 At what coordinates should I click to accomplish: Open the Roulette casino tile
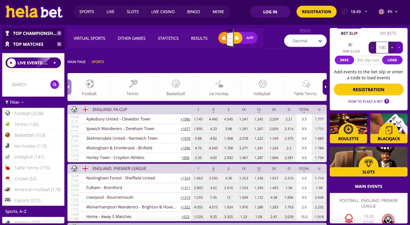348,128
